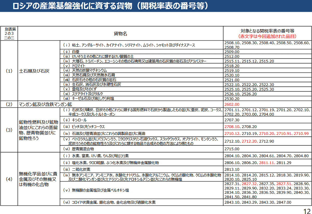Click code 2509.00

[x=232, y=51]
